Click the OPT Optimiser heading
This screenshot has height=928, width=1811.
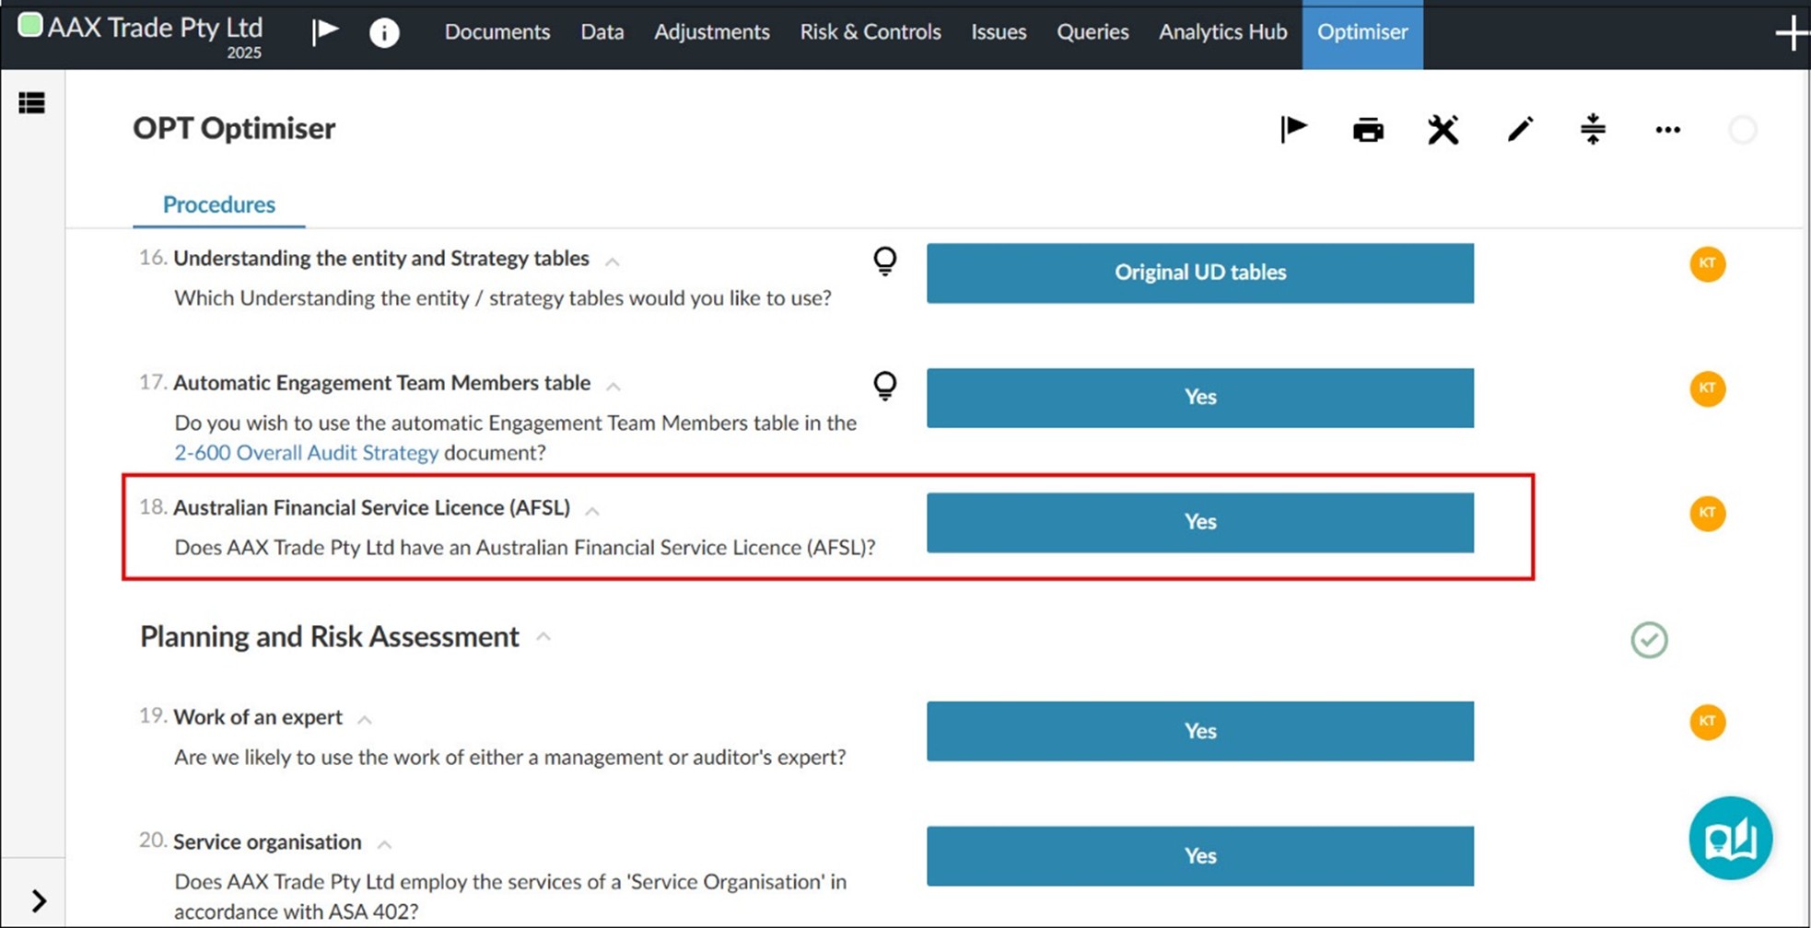[x=234, y=128]
